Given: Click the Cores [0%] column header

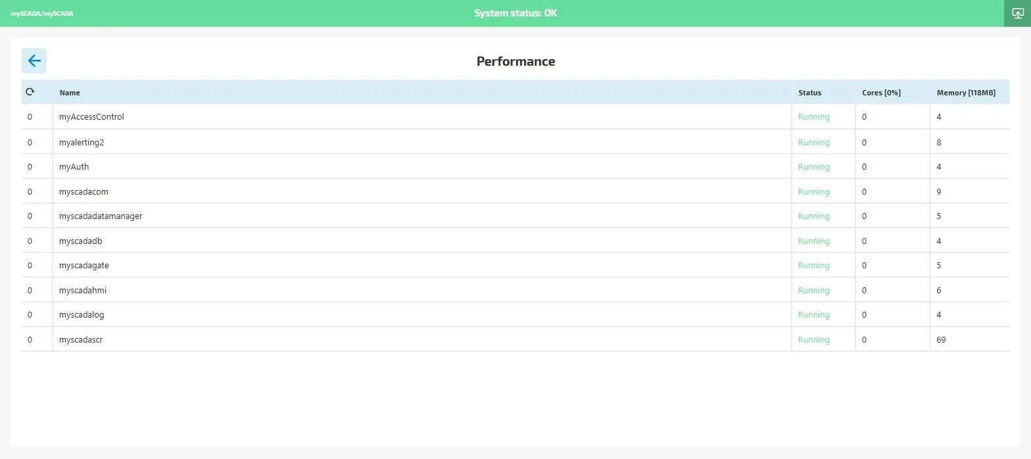Looking at the screenshot, I should [x=881, y=93].
